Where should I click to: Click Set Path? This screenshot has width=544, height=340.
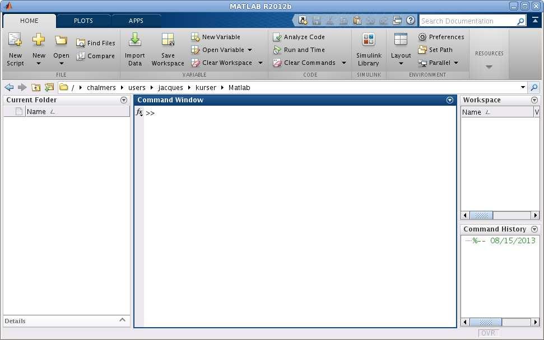coord(435,50)
